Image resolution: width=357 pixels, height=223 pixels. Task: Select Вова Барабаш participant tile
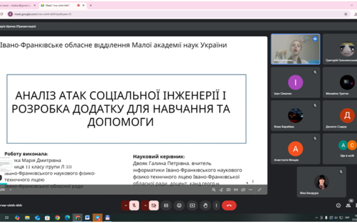pos(295,116)
